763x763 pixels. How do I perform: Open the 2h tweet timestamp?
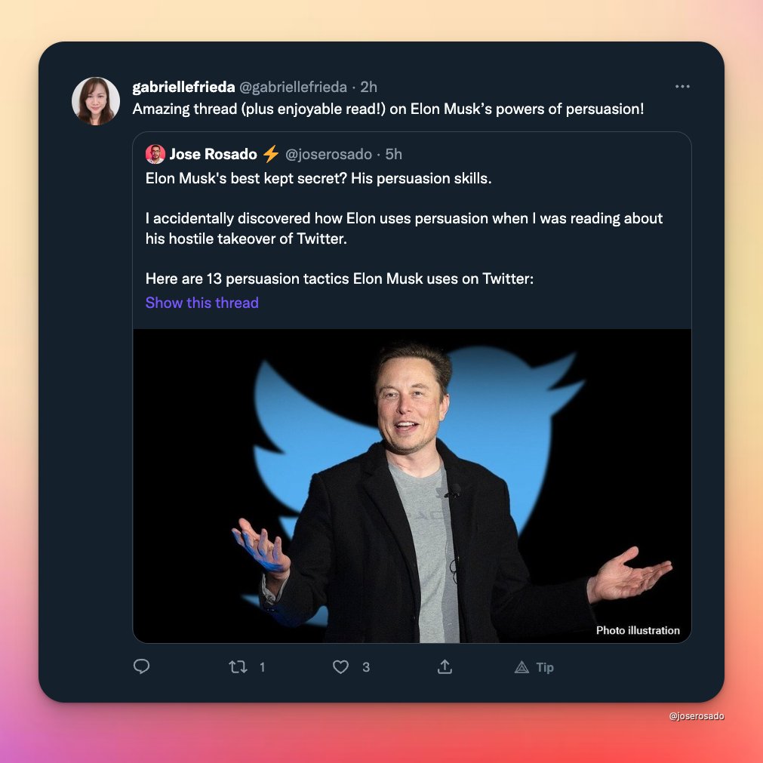click(368, 87)
